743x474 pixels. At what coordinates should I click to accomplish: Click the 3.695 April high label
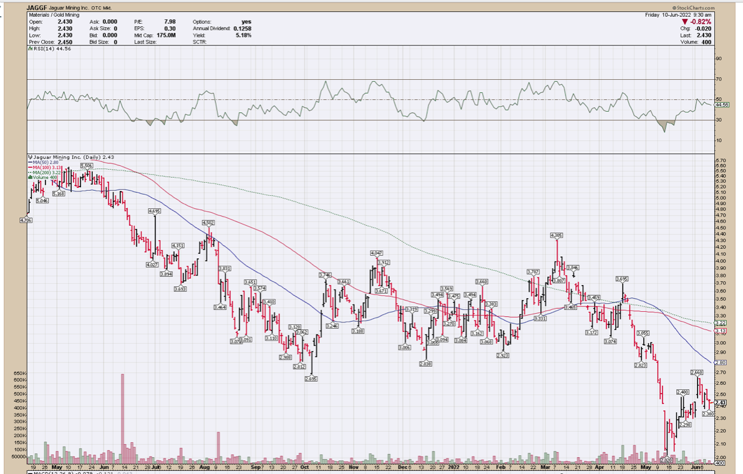(x=622, y=279)
